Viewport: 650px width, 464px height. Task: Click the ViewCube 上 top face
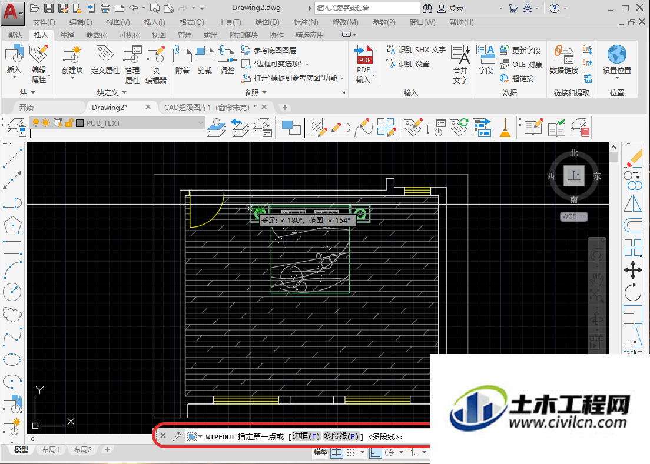tap(574, 176)
